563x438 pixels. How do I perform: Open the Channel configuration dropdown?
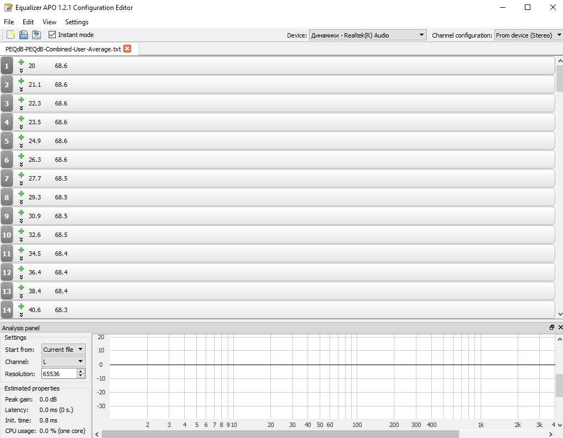coord(528,35)
